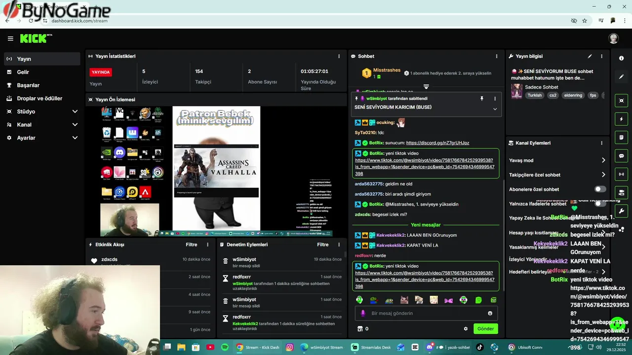Click the purple microphone icon in message box
The height and width of the screenshot is (355, 632).
(x=363, y=313)
